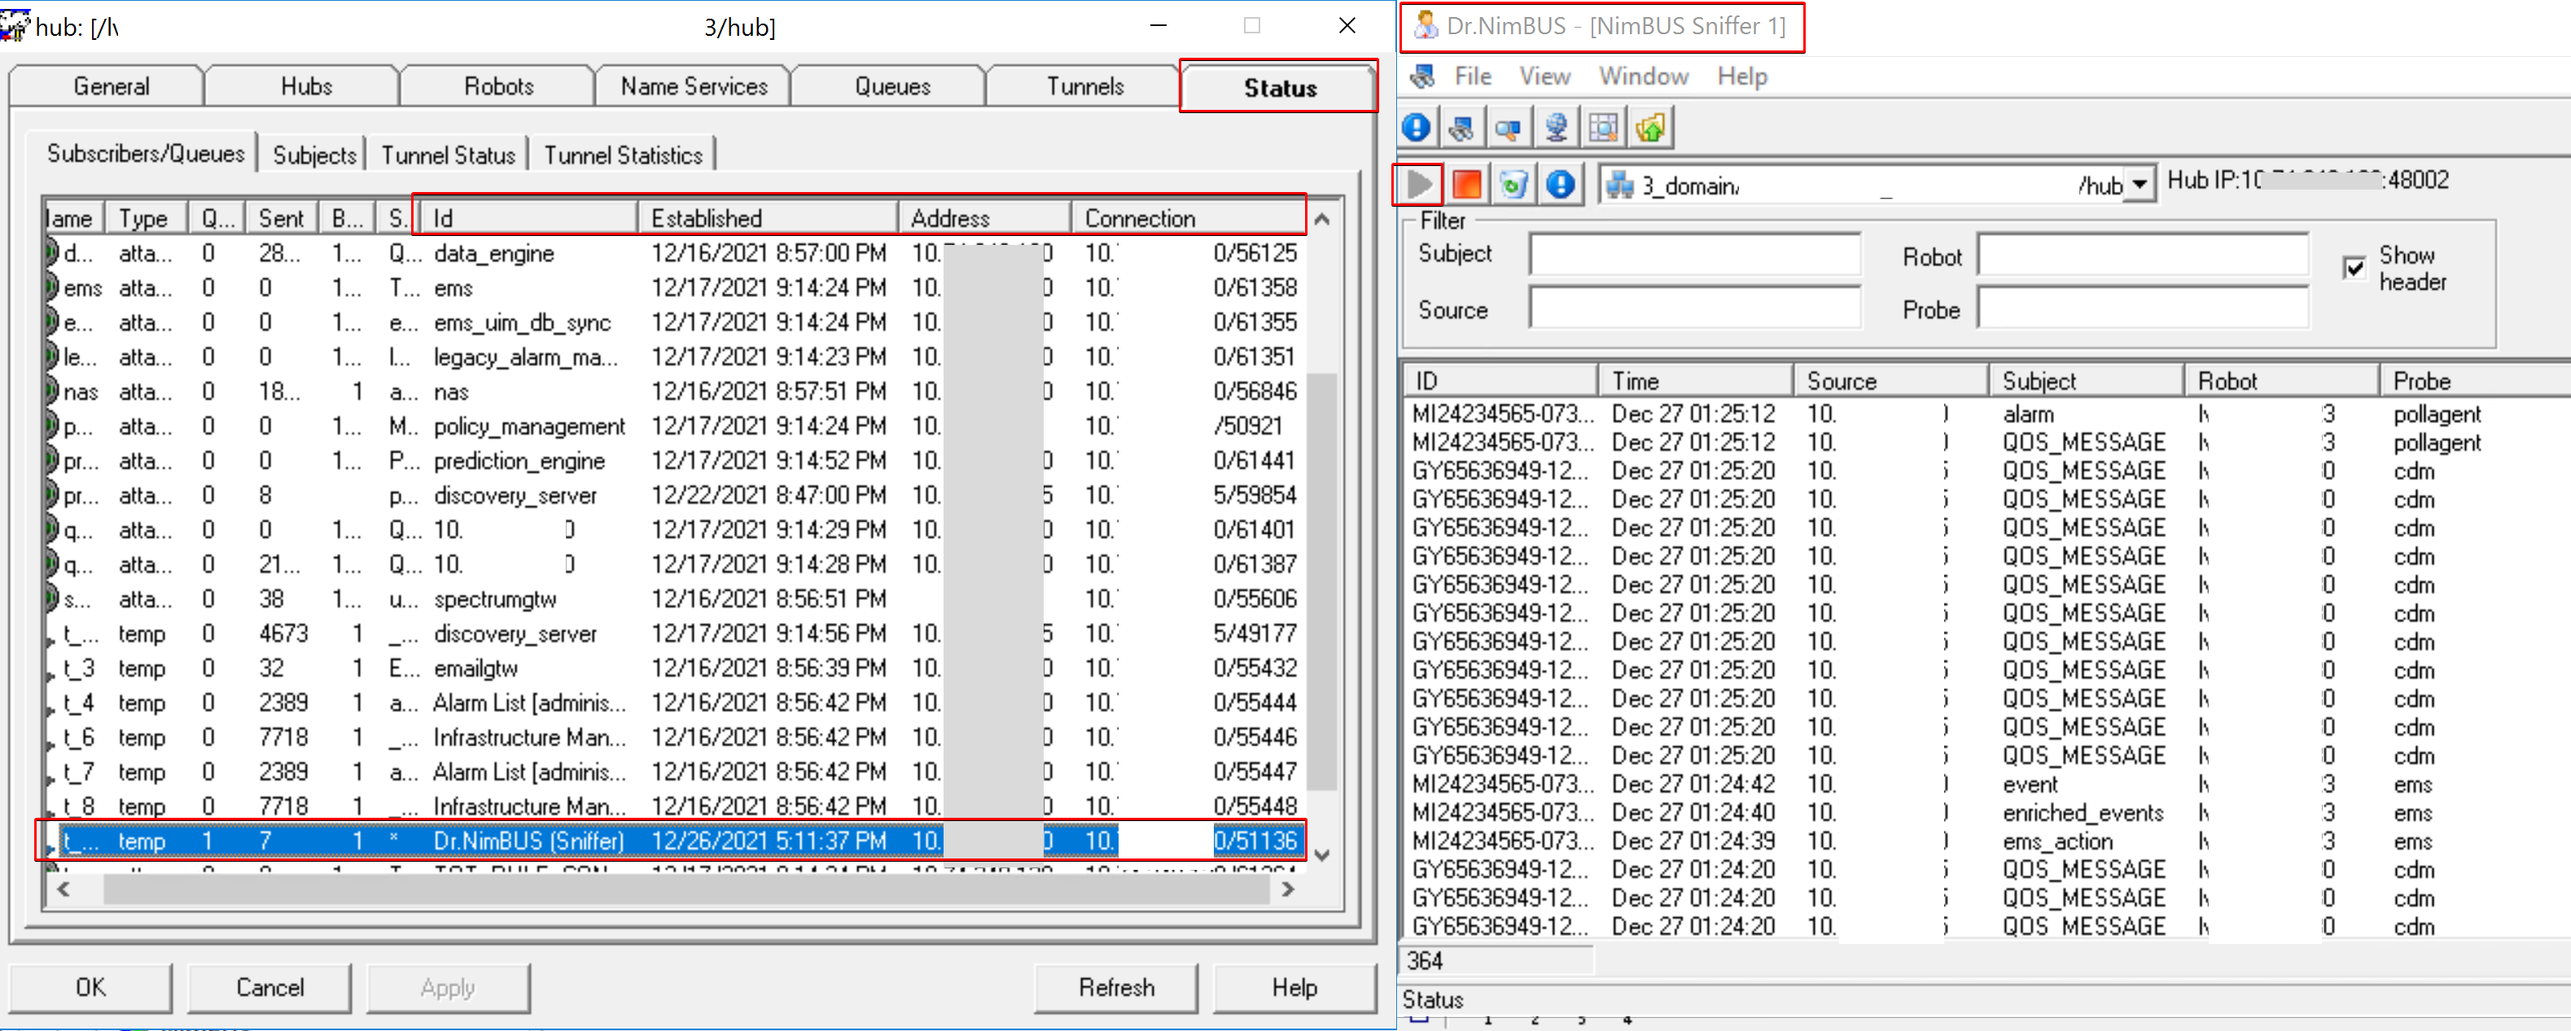Image resolution: width=2571 pixels, height=1031 pixels.
Task: Clear messages using the recycle bin icon
Action: pyautogui.click(x=1513, y=184)
